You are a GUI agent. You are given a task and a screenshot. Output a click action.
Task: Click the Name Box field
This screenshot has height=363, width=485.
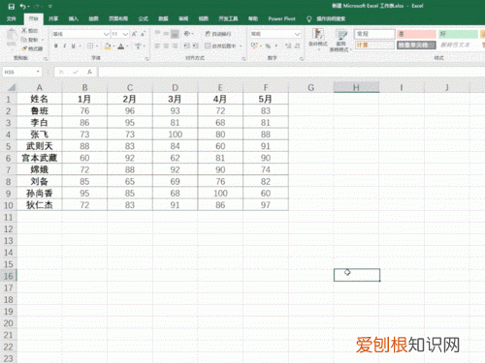(21, 72)
